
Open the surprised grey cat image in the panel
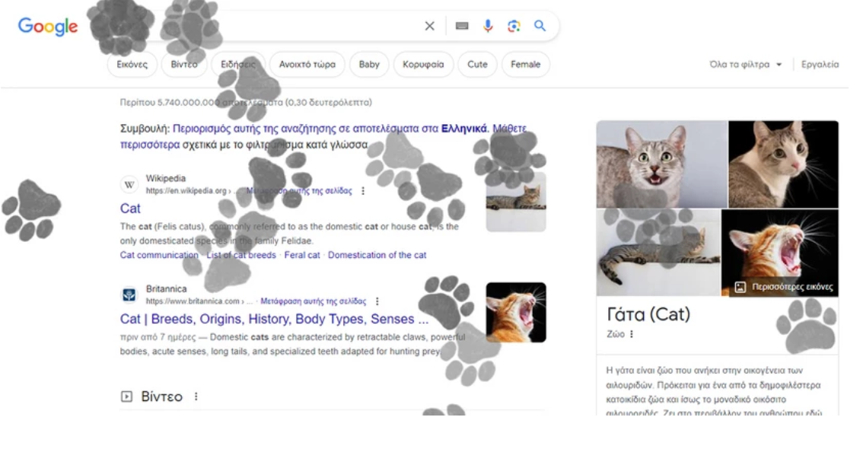click(661, 164)
